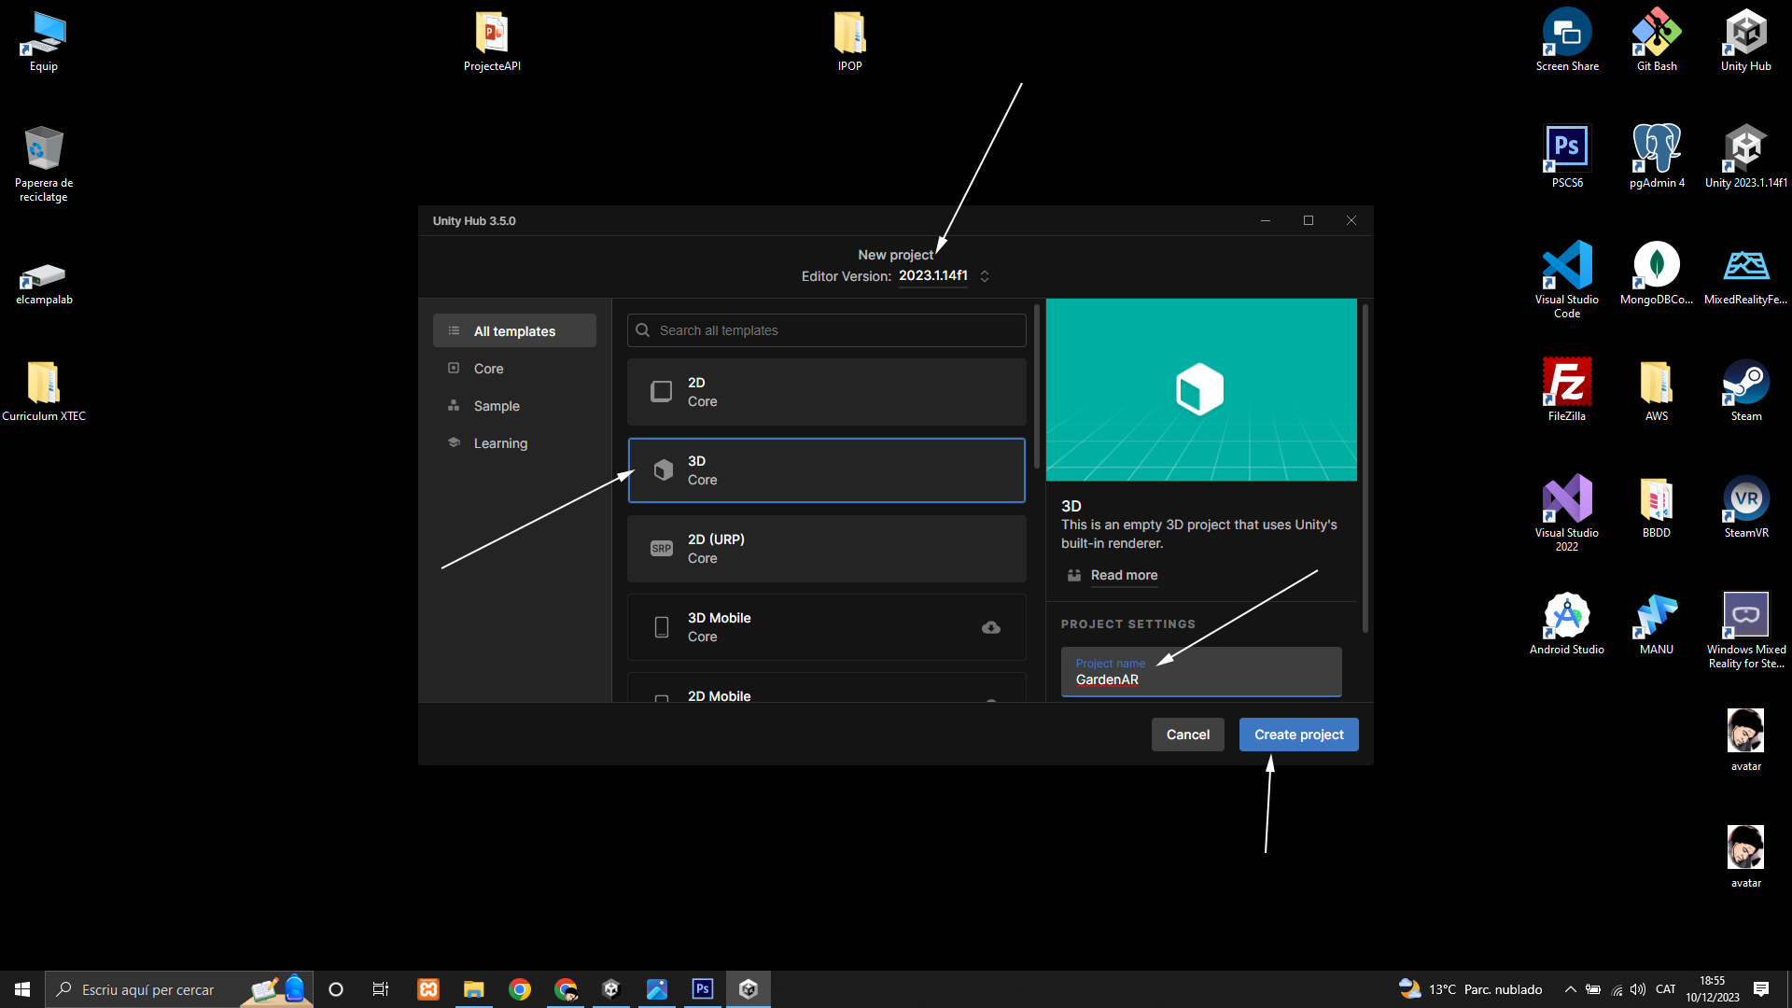
Task: Switch to the Sample templates category
Action: click(x=496, y=406)
